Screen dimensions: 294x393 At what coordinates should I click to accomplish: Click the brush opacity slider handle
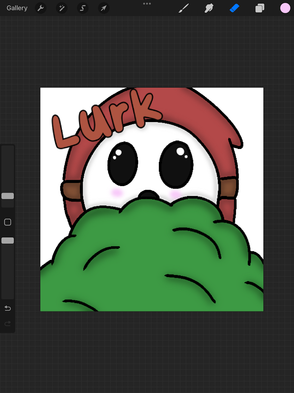(8, 241)
